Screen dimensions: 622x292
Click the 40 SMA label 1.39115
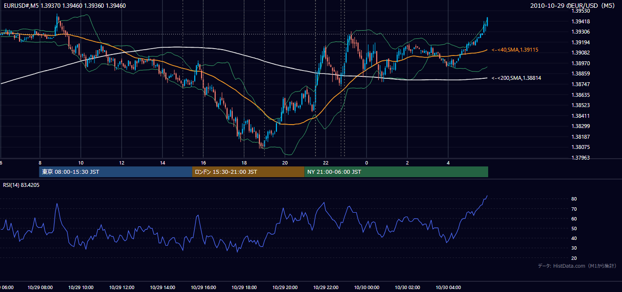515,50
